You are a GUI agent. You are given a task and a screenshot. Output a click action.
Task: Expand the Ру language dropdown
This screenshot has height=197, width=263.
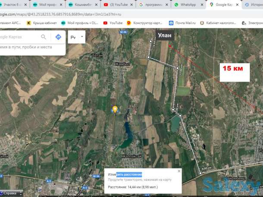(77, 37)
